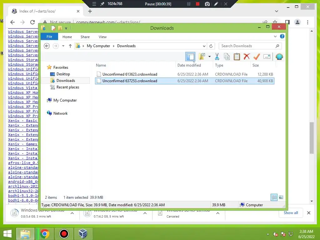Select My Computer in navigation pane

[x=65, y=100]
